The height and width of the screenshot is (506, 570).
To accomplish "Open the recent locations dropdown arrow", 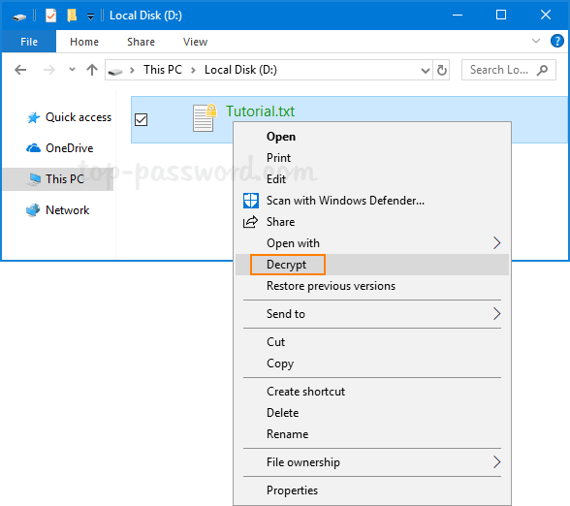I will point(72,69).
